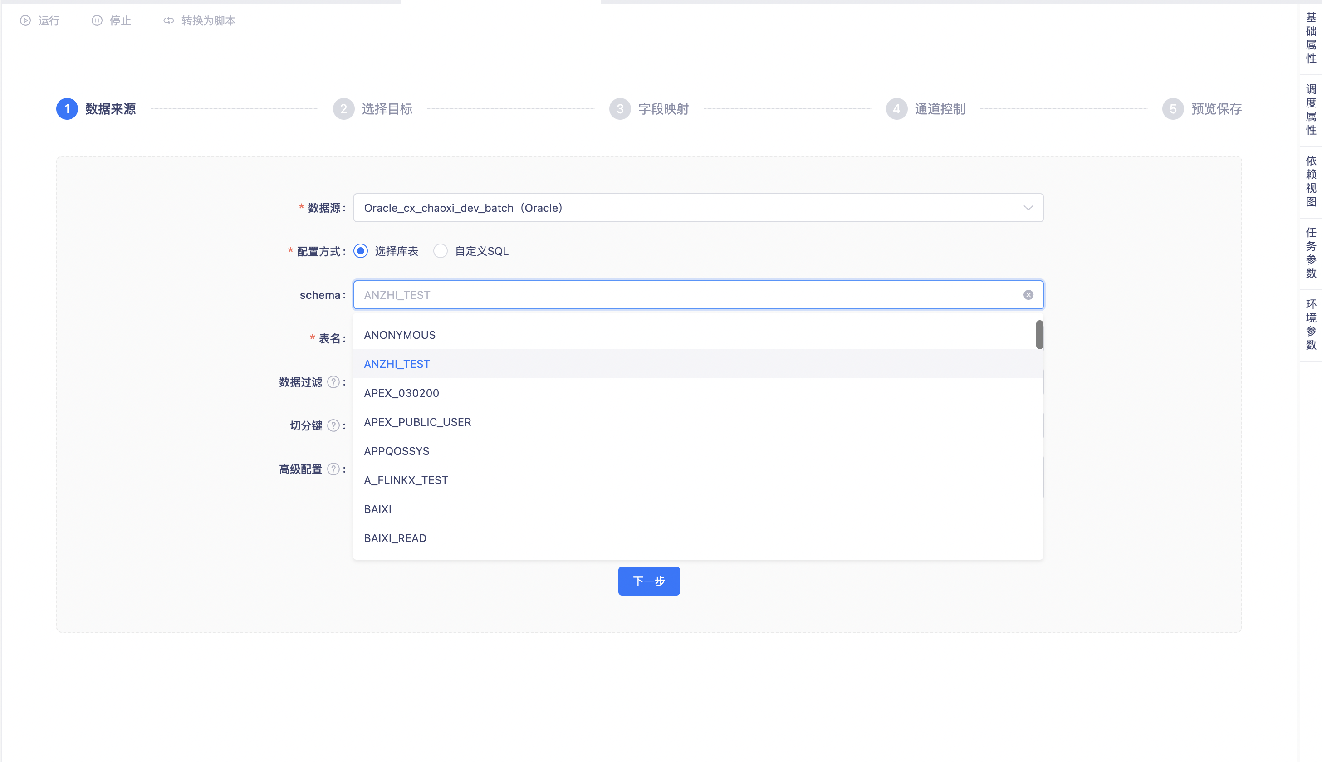Screen dimensions: 1322x762
Task: Go to step 4 通道控制
Action: pos(925,109)
